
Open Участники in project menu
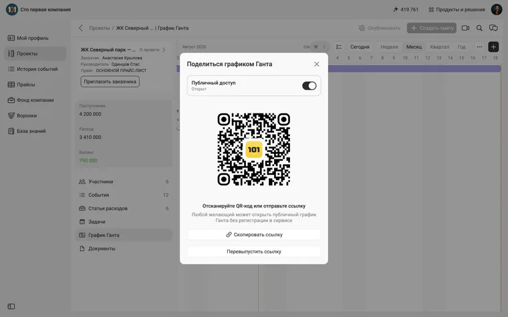tap(124, 182)
